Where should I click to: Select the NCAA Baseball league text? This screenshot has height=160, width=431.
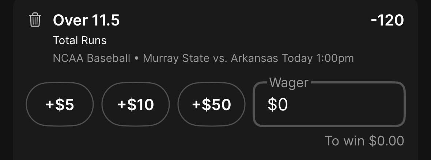(x=91, y=58)
